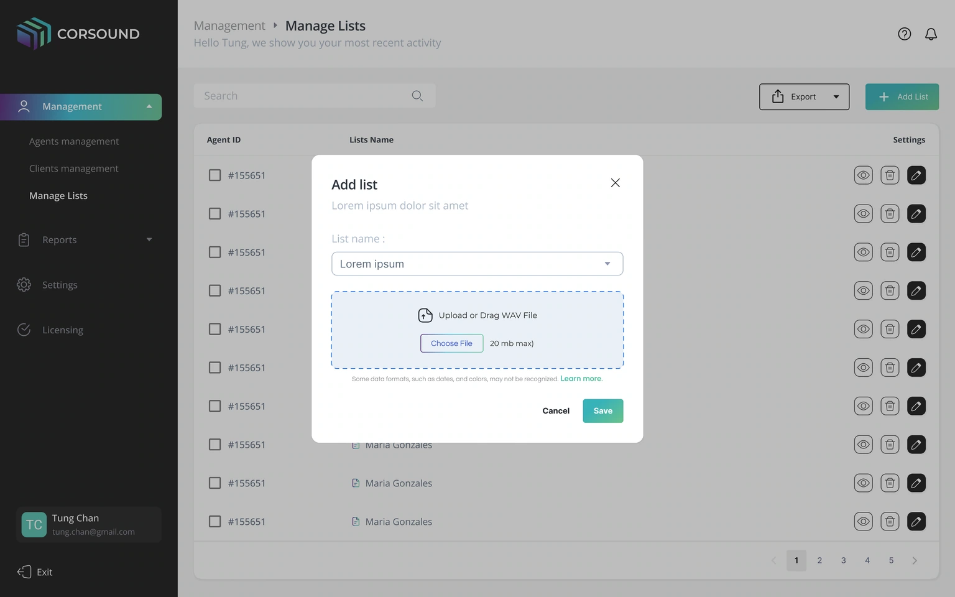The width and height of the screenshot is (955, 597).
Task: Click the Search input field
Action: click(x=315, y=96)
